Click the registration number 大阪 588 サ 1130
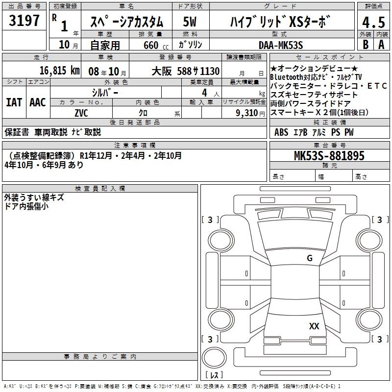The image size is (392, 392). 186,71
